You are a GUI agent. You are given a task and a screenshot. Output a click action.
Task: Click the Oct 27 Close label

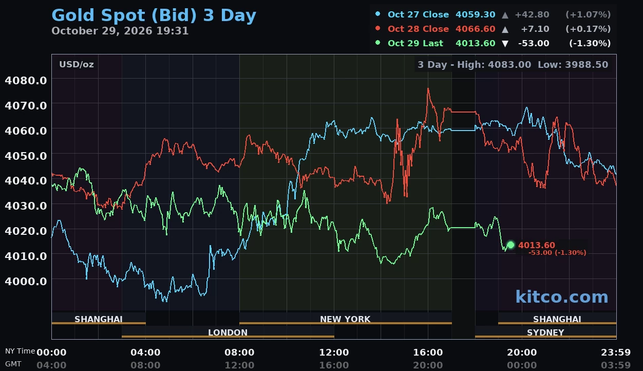coord(418,14)
